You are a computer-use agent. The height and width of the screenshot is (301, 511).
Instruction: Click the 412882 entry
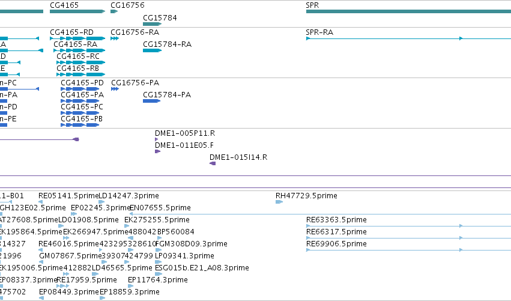(x=77, y=269)
